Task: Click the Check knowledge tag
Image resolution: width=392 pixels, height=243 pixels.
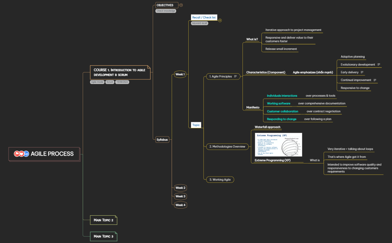Action: click(x=166, y=11)
